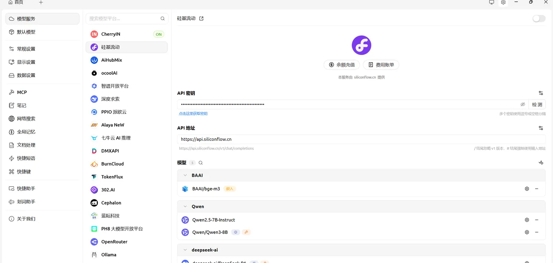This screenshot has height=263, width=553.
Task: Select 302.AI provider icon
Action: 94,190
